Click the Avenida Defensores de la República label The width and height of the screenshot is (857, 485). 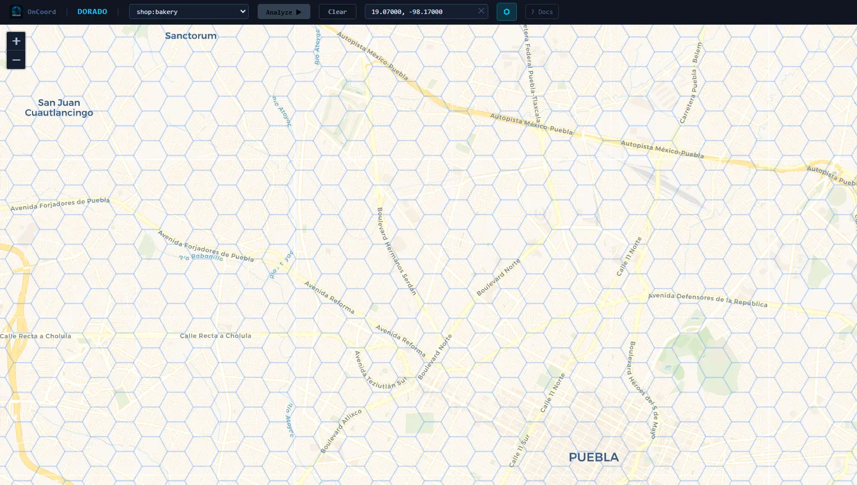[707, 300]
